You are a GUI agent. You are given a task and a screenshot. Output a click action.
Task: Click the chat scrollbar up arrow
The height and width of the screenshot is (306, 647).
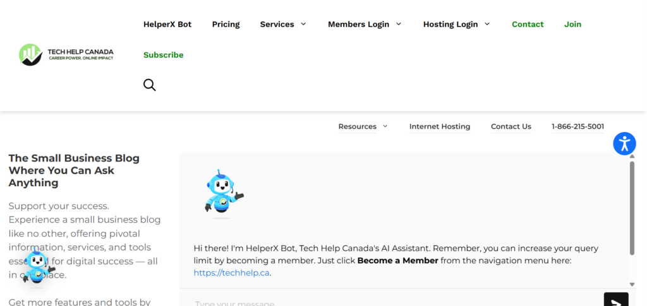pyautogui.click(x=632, y=156)
